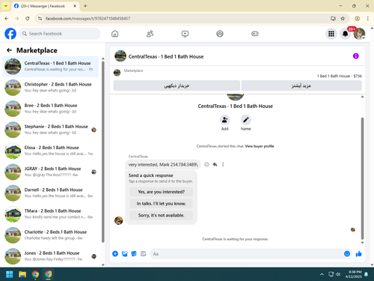
Task: Open more options for the message
Action: [223, 164]
